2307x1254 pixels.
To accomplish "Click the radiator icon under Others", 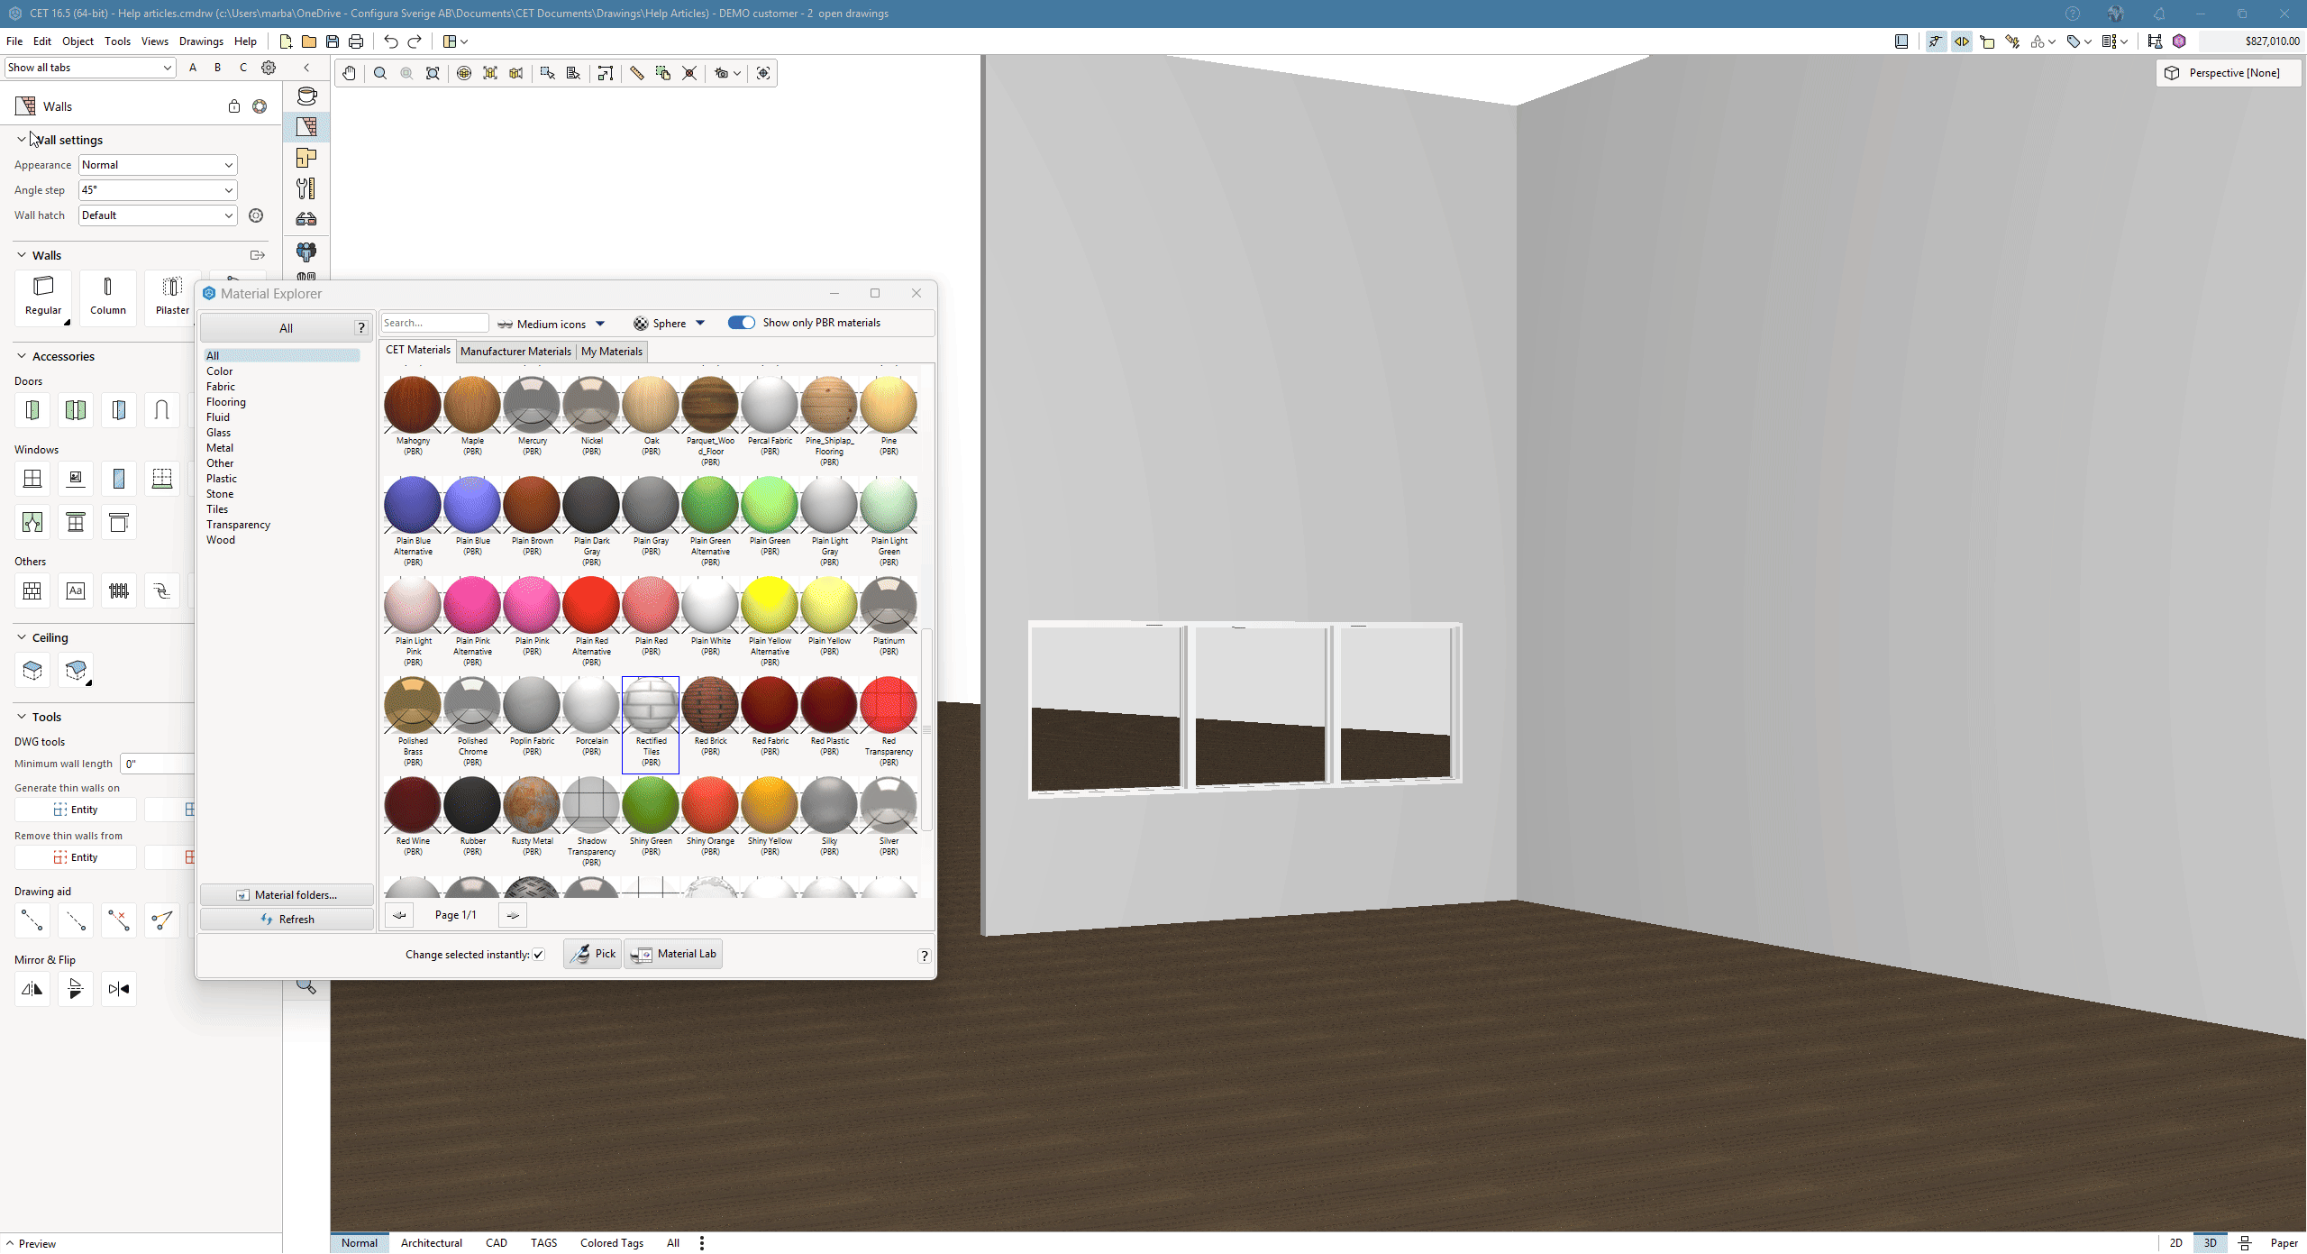I will point(119,590).
